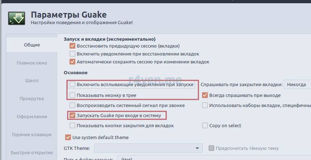This screenshot has height=160, width=311.
Task: Uncheck Use system default theme
Action: (x=68, y=137)
